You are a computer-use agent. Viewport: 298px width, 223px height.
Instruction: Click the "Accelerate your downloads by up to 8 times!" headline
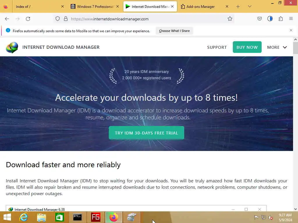(146, 98)
